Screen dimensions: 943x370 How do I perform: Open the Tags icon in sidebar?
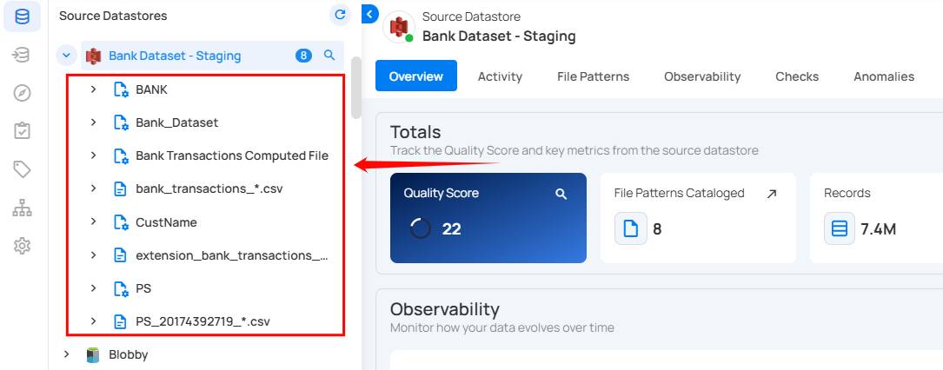pyautogui.click(x=22, y=169)
